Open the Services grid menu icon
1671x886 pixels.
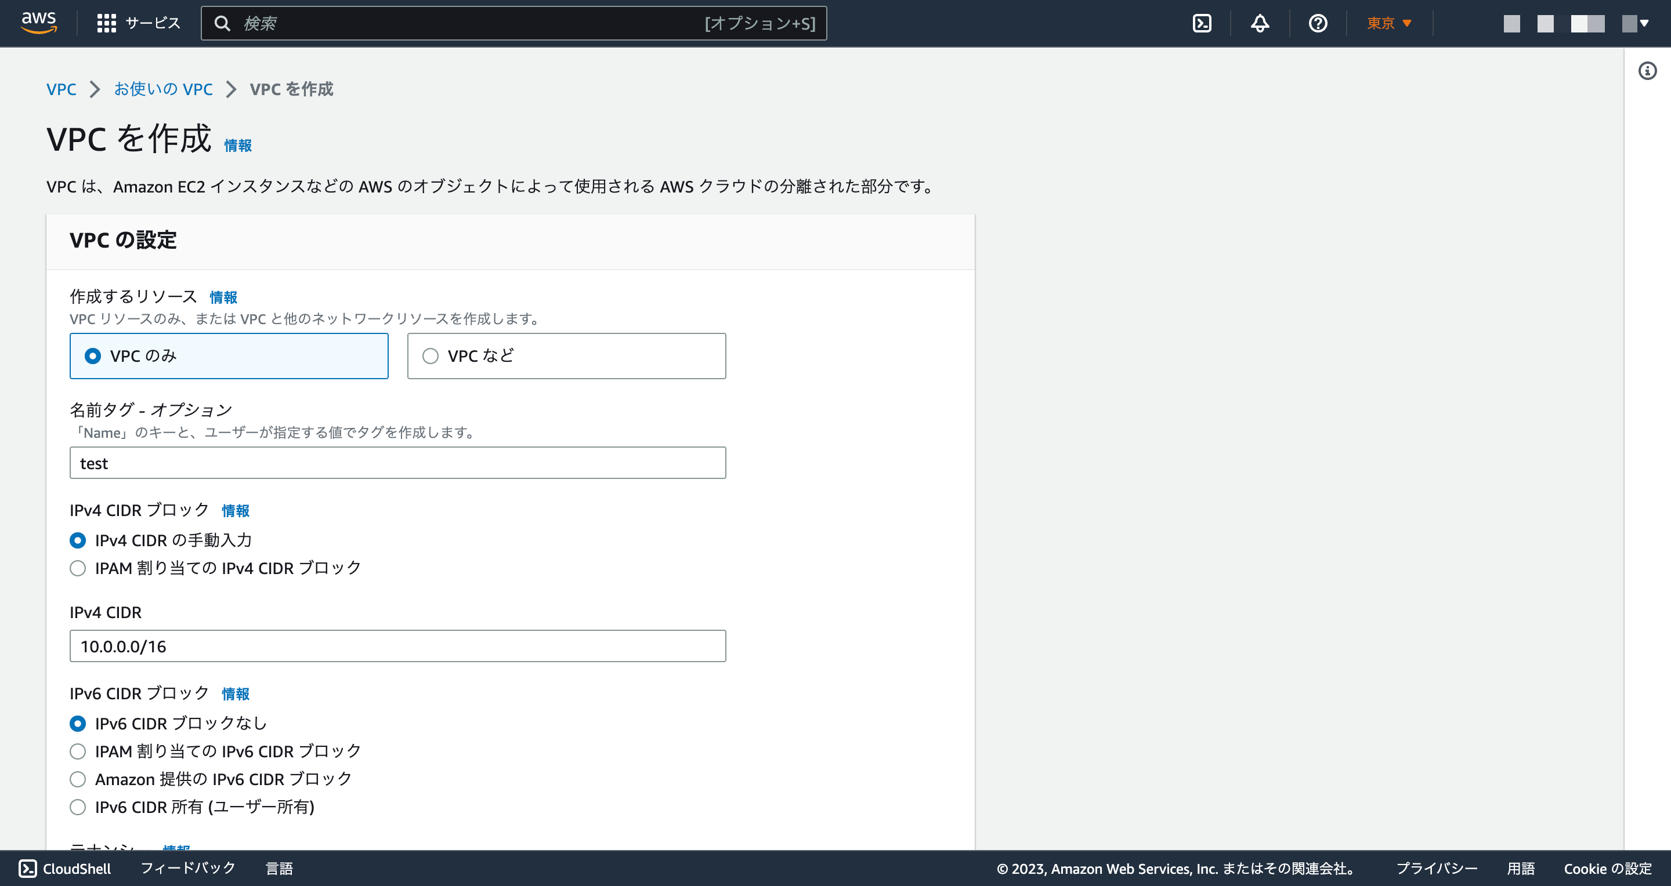(x=108, y=23)
